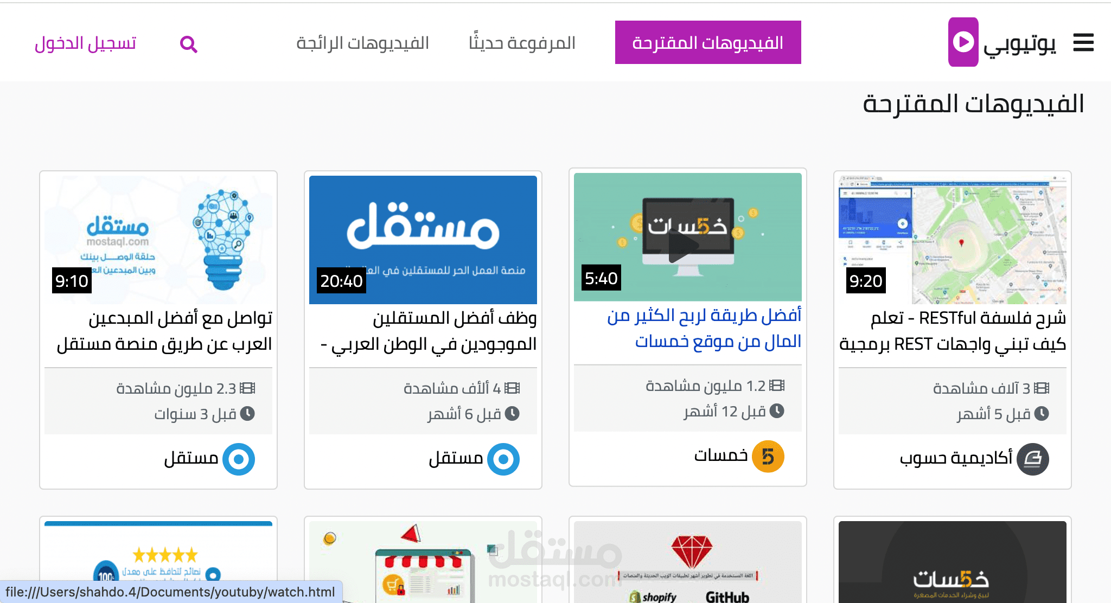The image size is (1111, 603).
Task: Click مستقل avatar under تواصل مع أفضل المبدعين
Action: tap(238, 459)
